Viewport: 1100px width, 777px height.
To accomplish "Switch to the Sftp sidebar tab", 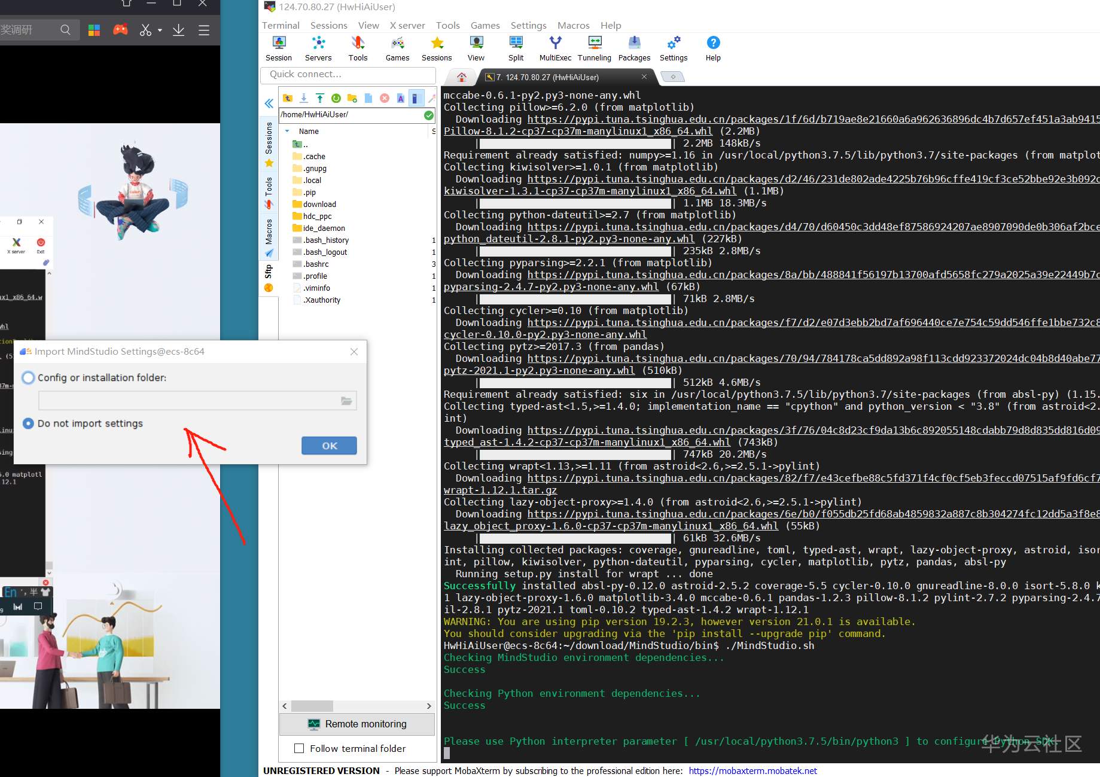I will [x=269, y=278].
